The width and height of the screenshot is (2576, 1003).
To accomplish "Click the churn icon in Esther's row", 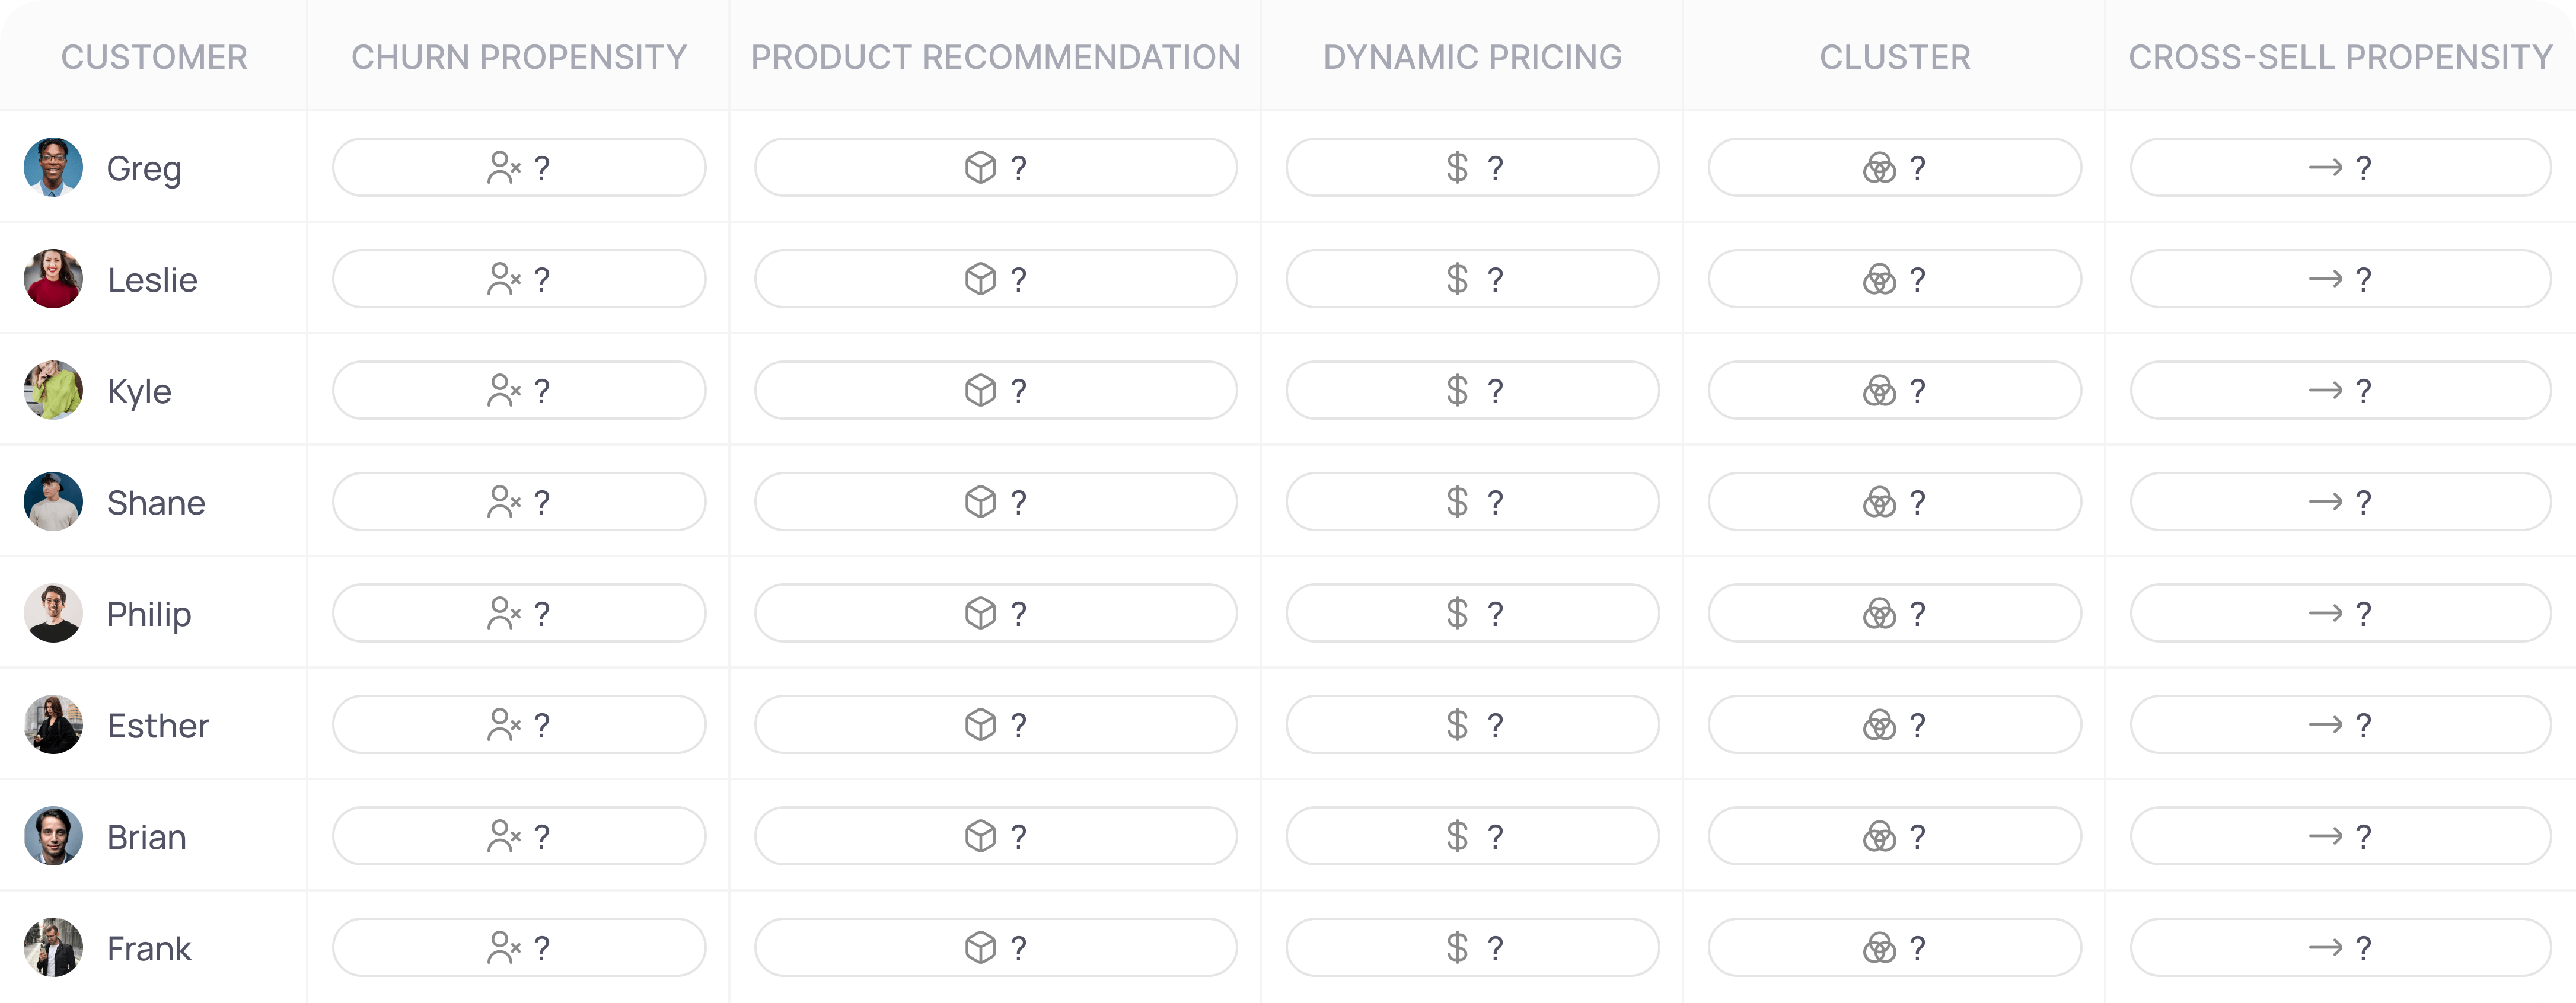I will tap(503, 724).
